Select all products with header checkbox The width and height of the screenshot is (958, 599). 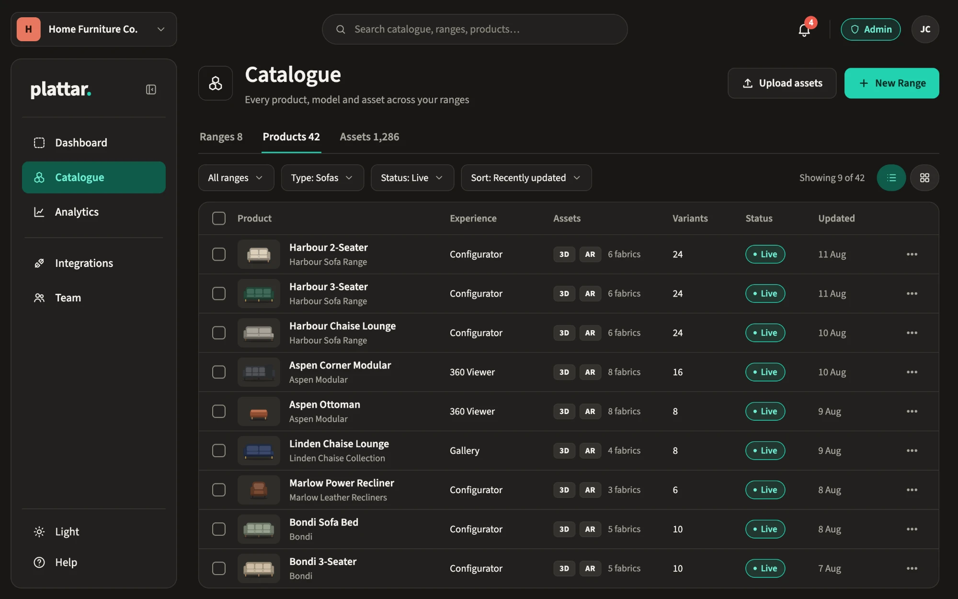click(219, 219)
